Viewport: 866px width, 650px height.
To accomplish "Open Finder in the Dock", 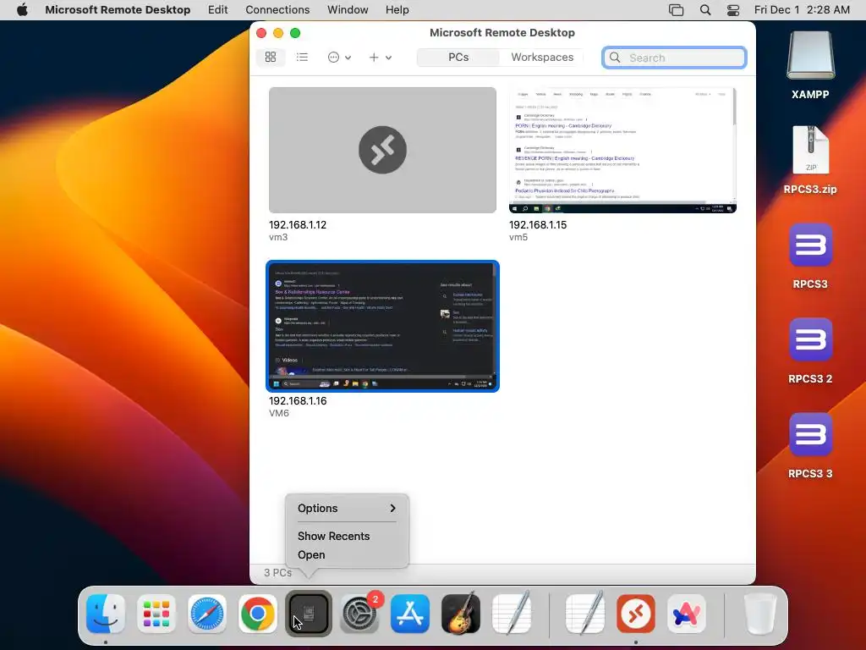I will coord(106,614).
